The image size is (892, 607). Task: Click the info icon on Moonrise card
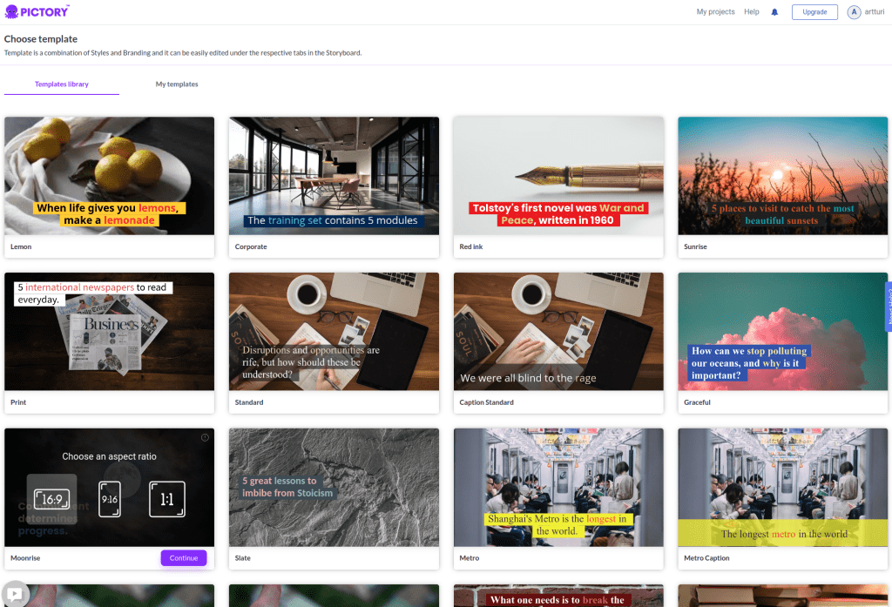(x=205, y=437)
